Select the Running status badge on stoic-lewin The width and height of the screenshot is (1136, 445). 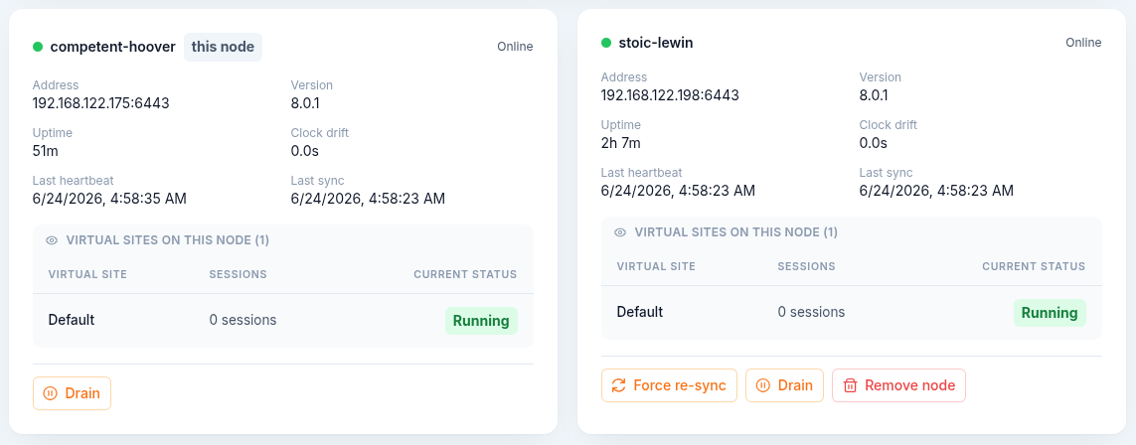[x=1050, y=313]
